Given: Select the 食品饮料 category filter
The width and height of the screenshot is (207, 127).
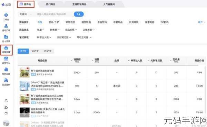Looking at the screenshot, I should coord(102,22).
